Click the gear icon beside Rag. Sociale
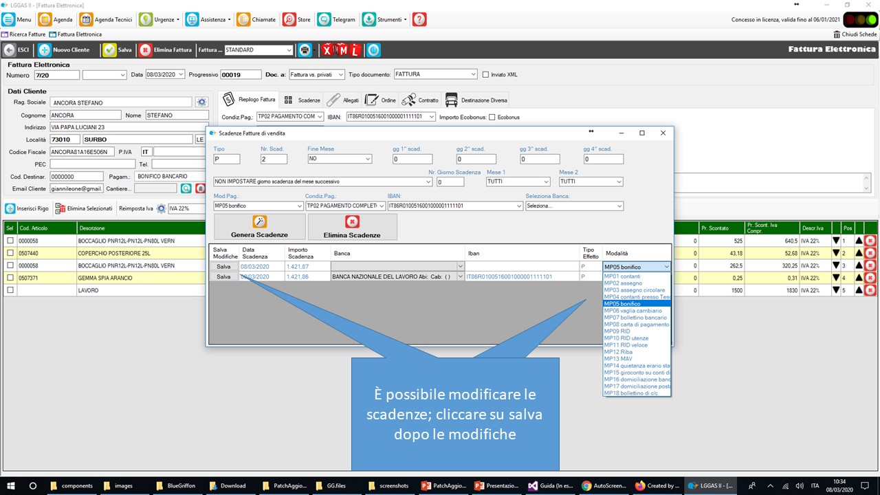Screen dimensions: 880x495 pos(201,102)
